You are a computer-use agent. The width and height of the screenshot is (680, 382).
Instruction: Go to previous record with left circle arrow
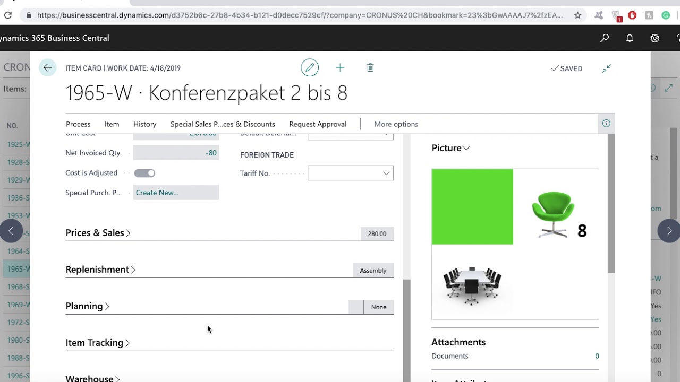(x=11, y=231)
